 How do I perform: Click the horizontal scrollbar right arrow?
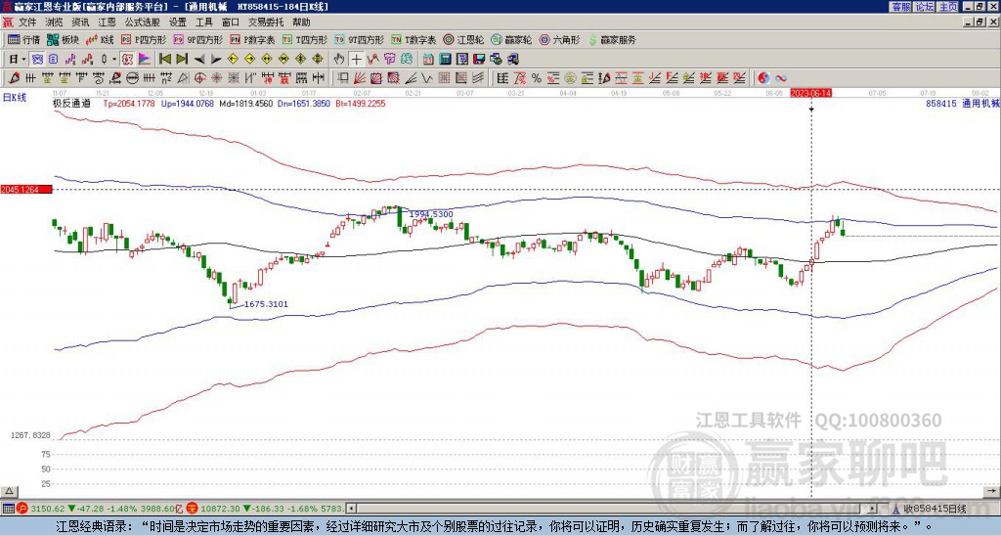[872, 510]
